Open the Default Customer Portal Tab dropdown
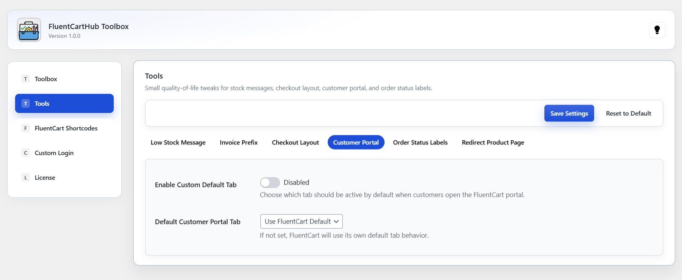 301,222
